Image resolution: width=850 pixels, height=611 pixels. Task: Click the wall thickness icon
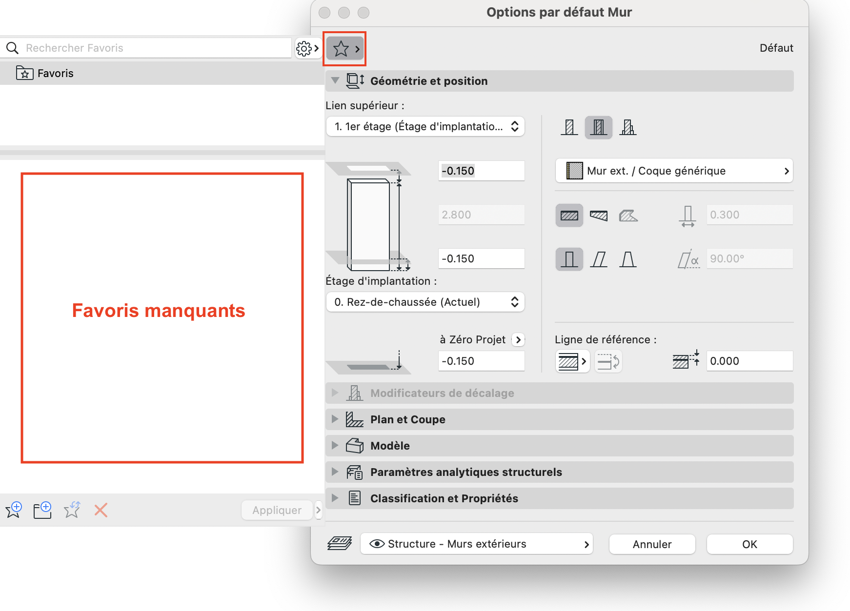(688, 216)
